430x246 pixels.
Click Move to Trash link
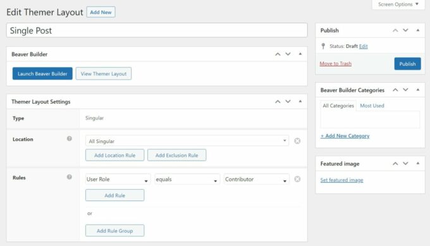335,64
